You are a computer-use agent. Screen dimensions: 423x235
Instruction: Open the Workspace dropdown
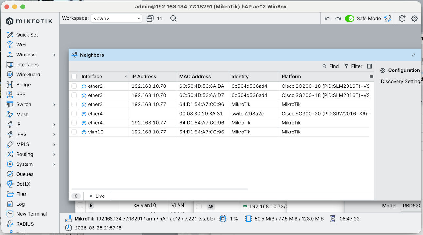click(x=116, y=18)
